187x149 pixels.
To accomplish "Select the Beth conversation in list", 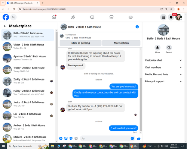I will (28, 35).
